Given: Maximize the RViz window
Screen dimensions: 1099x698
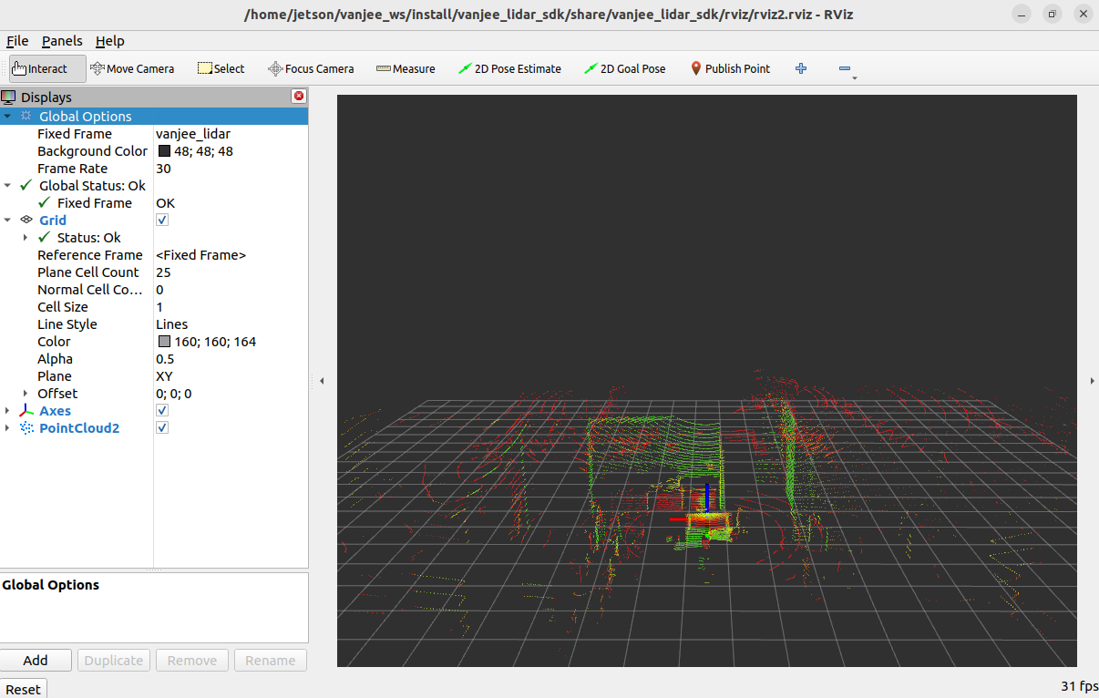Looking at the screenshot, I should pos(1053,14).
